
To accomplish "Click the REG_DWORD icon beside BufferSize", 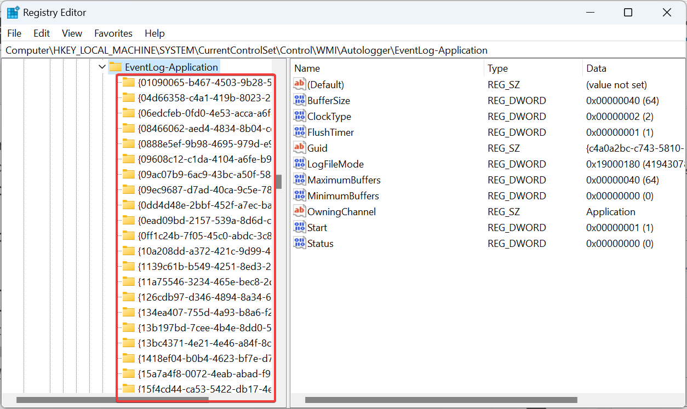I will click(299, 100).
